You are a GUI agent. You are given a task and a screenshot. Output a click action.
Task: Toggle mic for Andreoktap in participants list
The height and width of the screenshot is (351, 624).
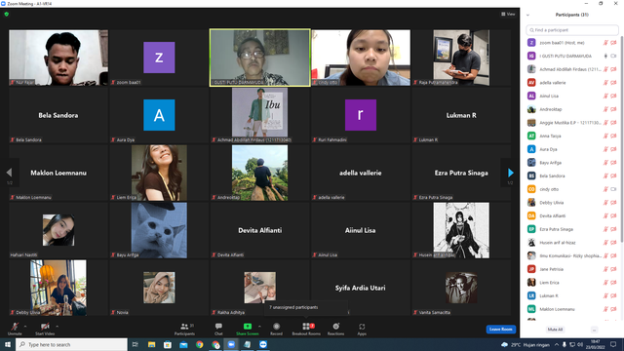pos(605,109)
